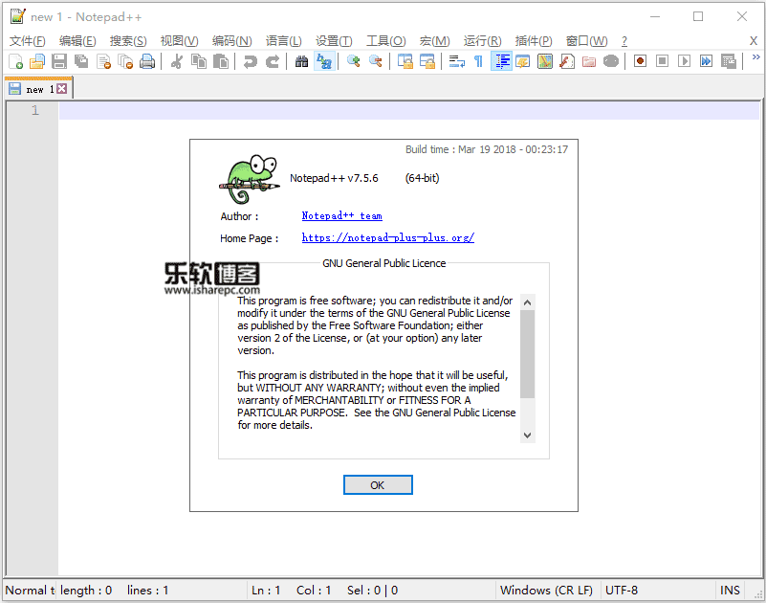Click the Notepad++ chameleon logo image
Screen dimensions: 766x603
[x=250, y=180]
